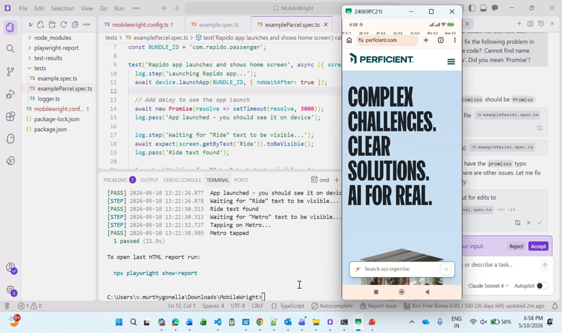Open the Selection menu
562x333 pixels.
pyautogui.click(x=62, y=8)
